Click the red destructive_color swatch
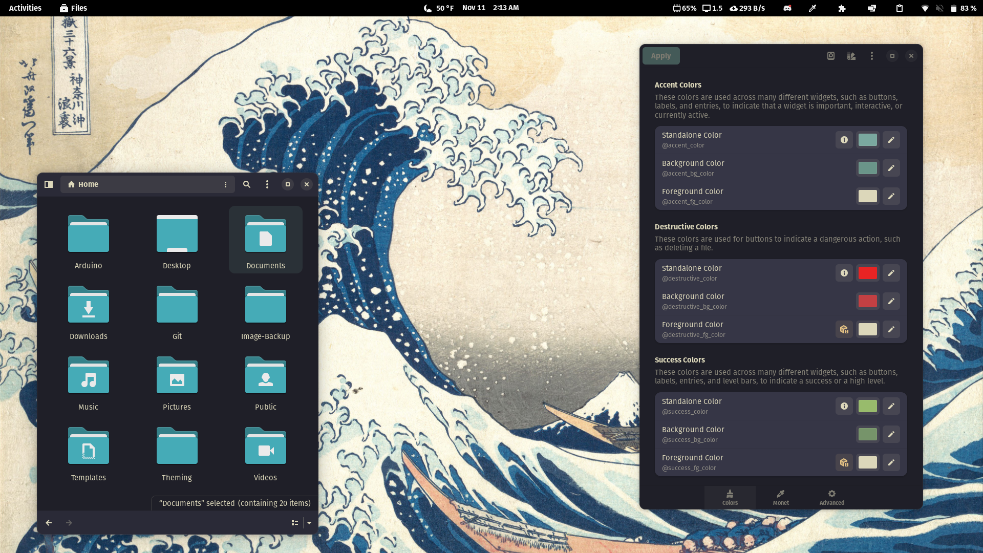This screenshot has width=983, height=553. 867,273
